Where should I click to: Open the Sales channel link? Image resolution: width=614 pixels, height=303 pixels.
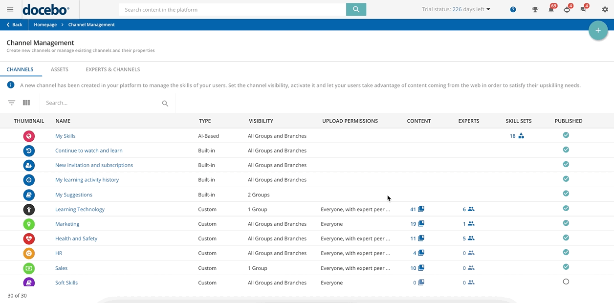[x=62, y=268]
